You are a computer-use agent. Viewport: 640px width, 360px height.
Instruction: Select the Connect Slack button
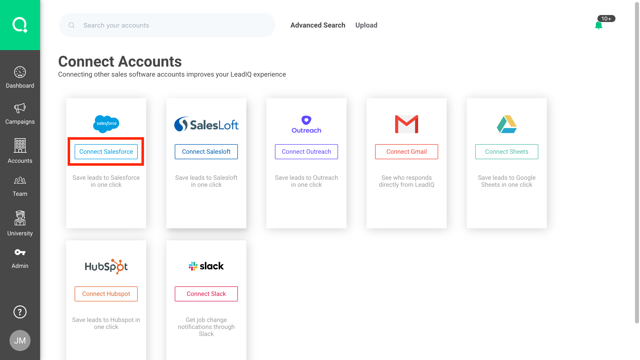point(206,294)
